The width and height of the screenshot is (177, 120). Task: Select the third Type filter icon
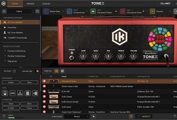click(20, 93)
